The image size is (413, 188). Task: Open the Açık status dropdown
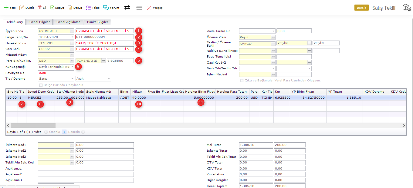coord(109,79)
